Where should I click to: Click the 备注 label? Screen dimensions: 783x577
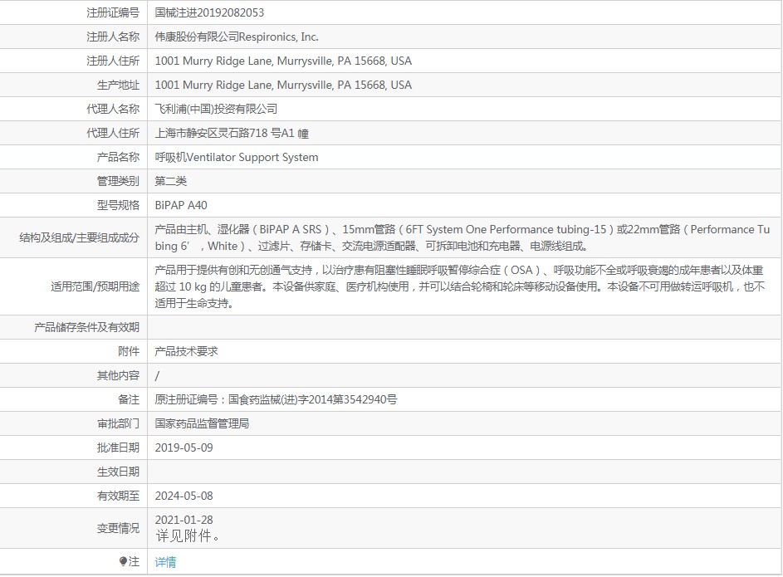pos(129,399)
